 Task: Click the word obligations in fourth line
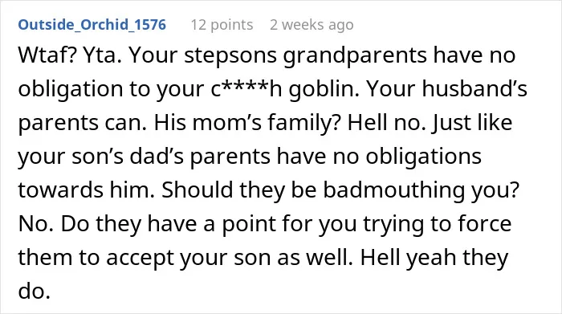click(423, 157)
